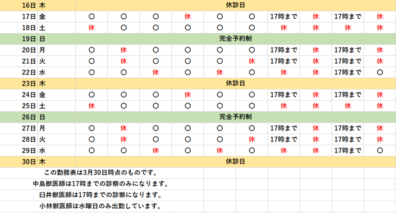Select the 中島獣医師 note line

point(101,184)
